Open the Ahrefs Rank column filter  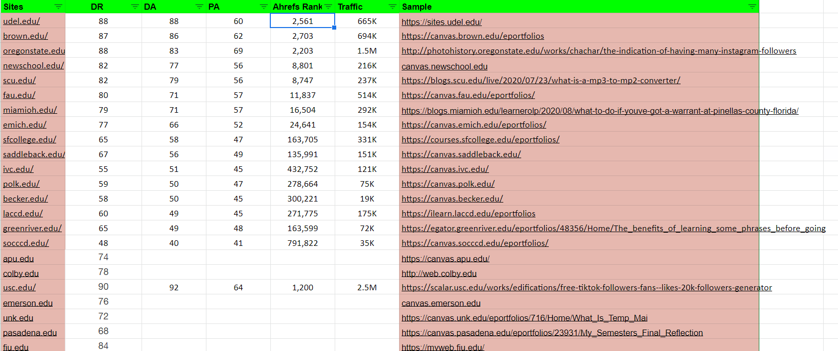tap(328, 7)
